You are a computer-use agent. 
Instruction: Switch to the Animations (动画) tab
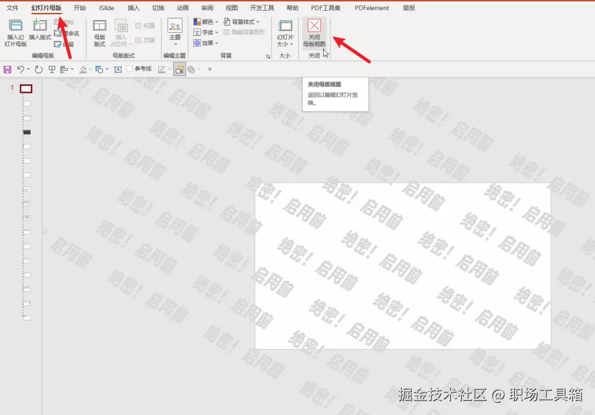point(183,8)
